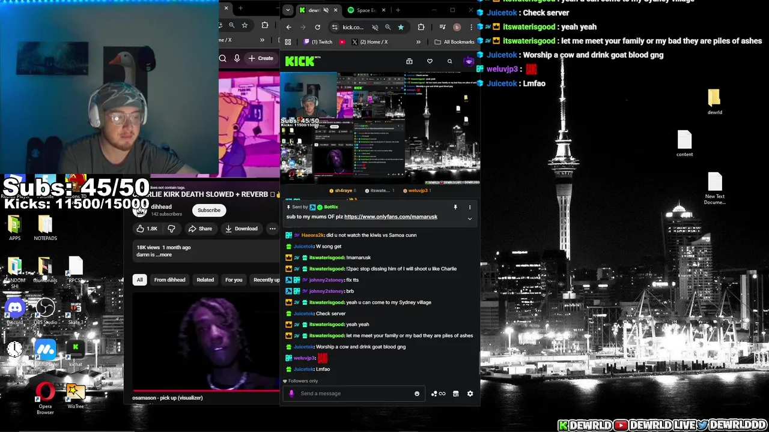Click the YouTube Download button

pyautogui.click(x=242, y=229)
